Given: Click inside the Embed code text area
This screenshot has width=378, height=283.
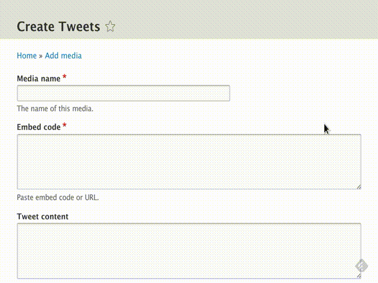Looking at the screenshot, I should (x=188, y=162).
